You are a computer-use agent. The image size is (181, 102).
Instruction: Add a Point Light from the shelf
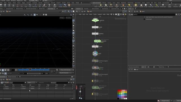pyautogui.click(x=101, y=5)
